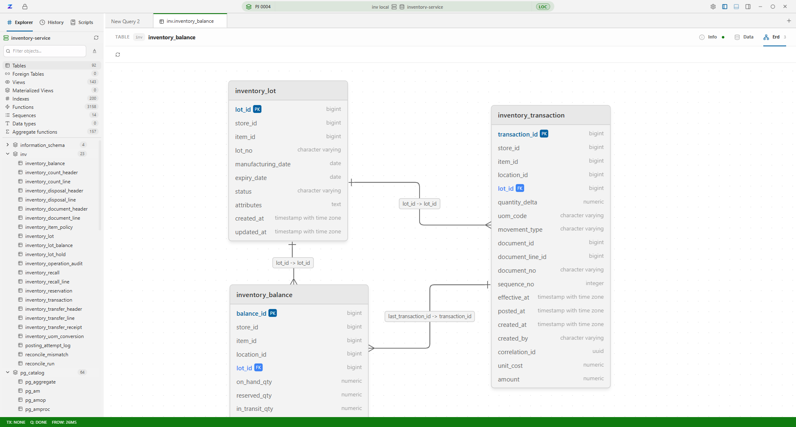Collapse the pg_catalog schema entry
Screen dimensions: 796x427
tap(7, 372)
